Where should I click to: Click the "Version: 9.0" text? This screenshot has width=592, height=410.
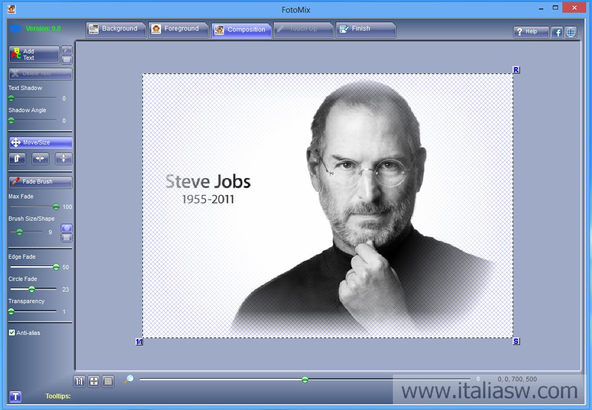tap(43, 28)
